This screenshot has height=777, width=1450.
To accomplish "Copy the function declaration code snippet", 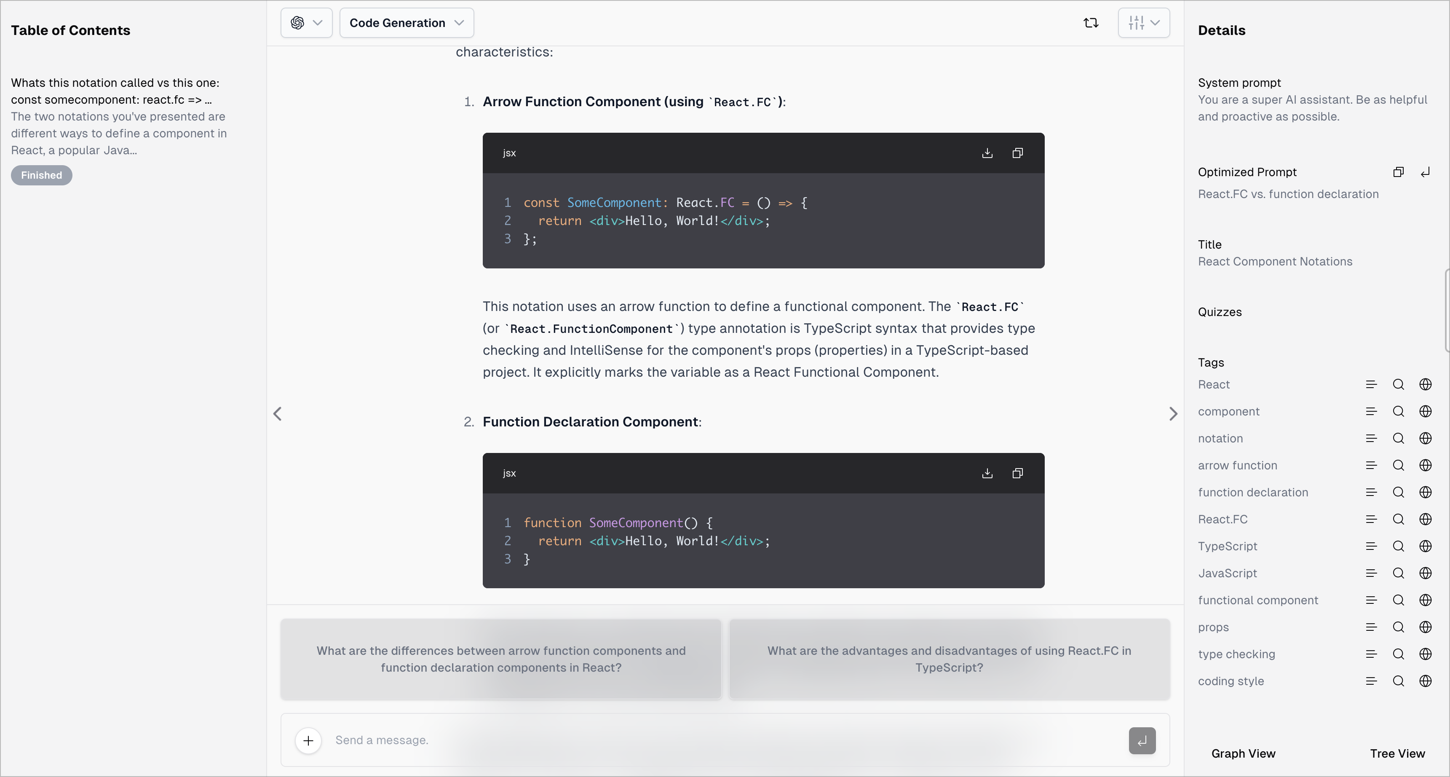I will pos(1017,474).
